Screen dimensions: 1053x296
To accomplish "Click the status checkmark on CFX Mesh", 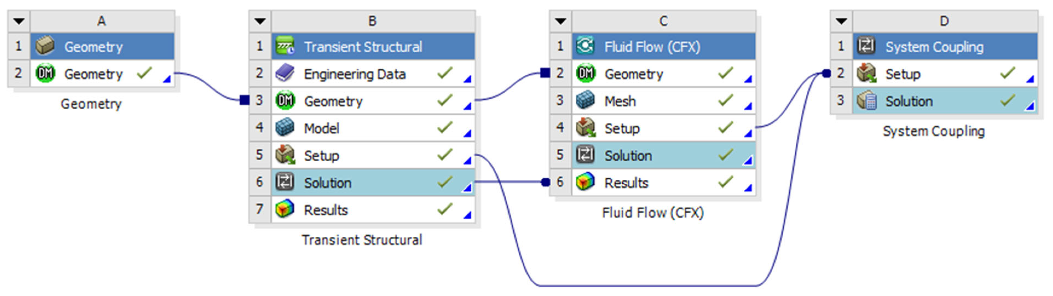I will 725,100.
